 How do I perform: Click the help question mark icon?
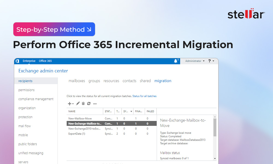tap(210, 61)
